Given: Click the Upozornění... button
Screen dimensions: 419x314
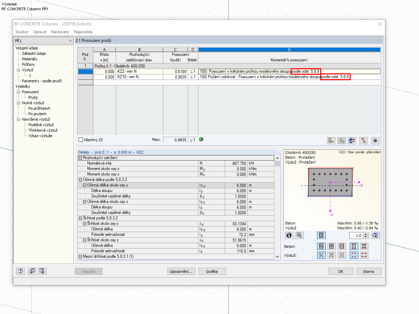Looking at the screenshot, I should 181,271.
